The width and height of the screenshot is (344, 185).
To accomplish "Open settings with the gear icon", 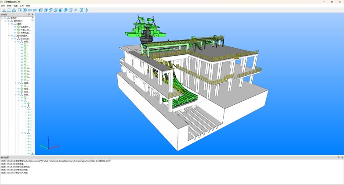I will click(87, 10).
